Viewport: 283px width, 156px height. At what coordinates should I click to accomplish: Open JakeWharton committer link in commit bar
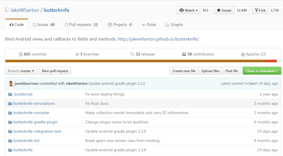(76, 84)
